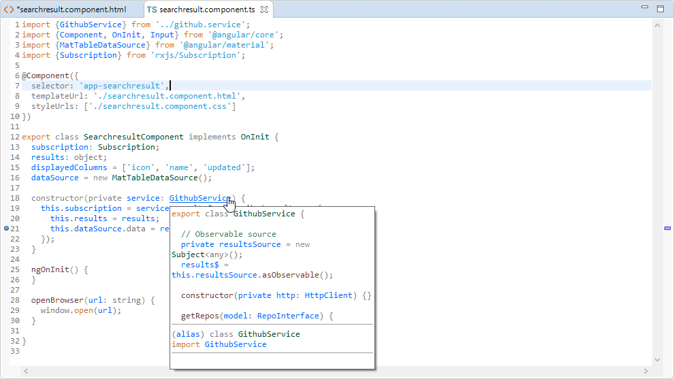The image size is (674, 379).
Task: Click the breakpoint marker on line 21
Action: click(x=6, y=229)
